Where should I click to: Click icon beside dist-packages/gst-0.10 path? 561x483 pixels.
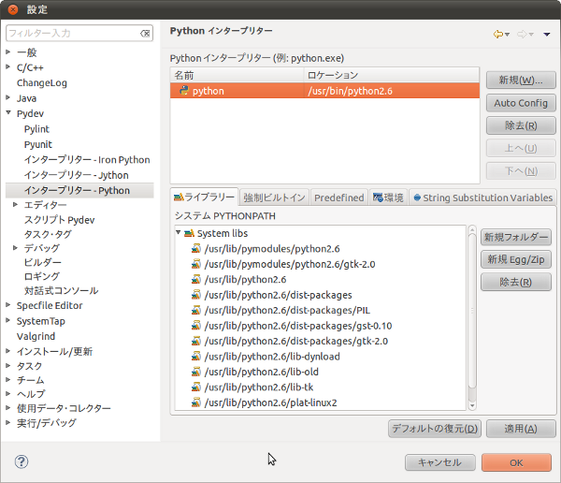point(195,326)
